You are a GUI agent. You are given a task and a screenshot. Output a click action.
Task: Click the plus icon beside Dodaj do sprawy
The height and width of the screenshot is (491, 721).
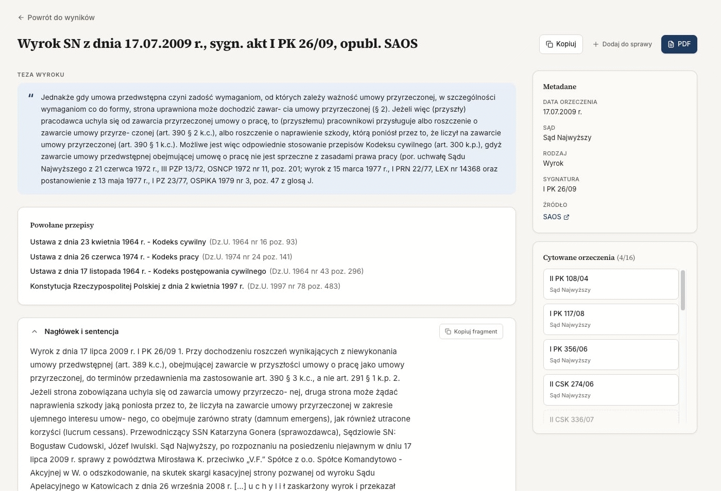pos(596,44)
